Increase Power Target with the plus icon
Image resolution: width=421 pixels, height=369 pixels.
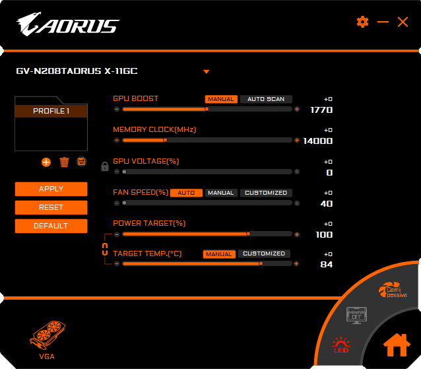tap(297, 234)
